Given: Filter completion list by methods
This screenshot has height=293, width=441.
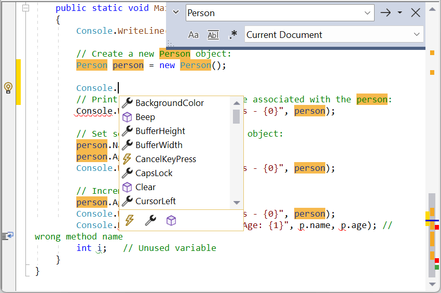Looking at the screenshot, I should pyautogui.click(x=171, y=221).
